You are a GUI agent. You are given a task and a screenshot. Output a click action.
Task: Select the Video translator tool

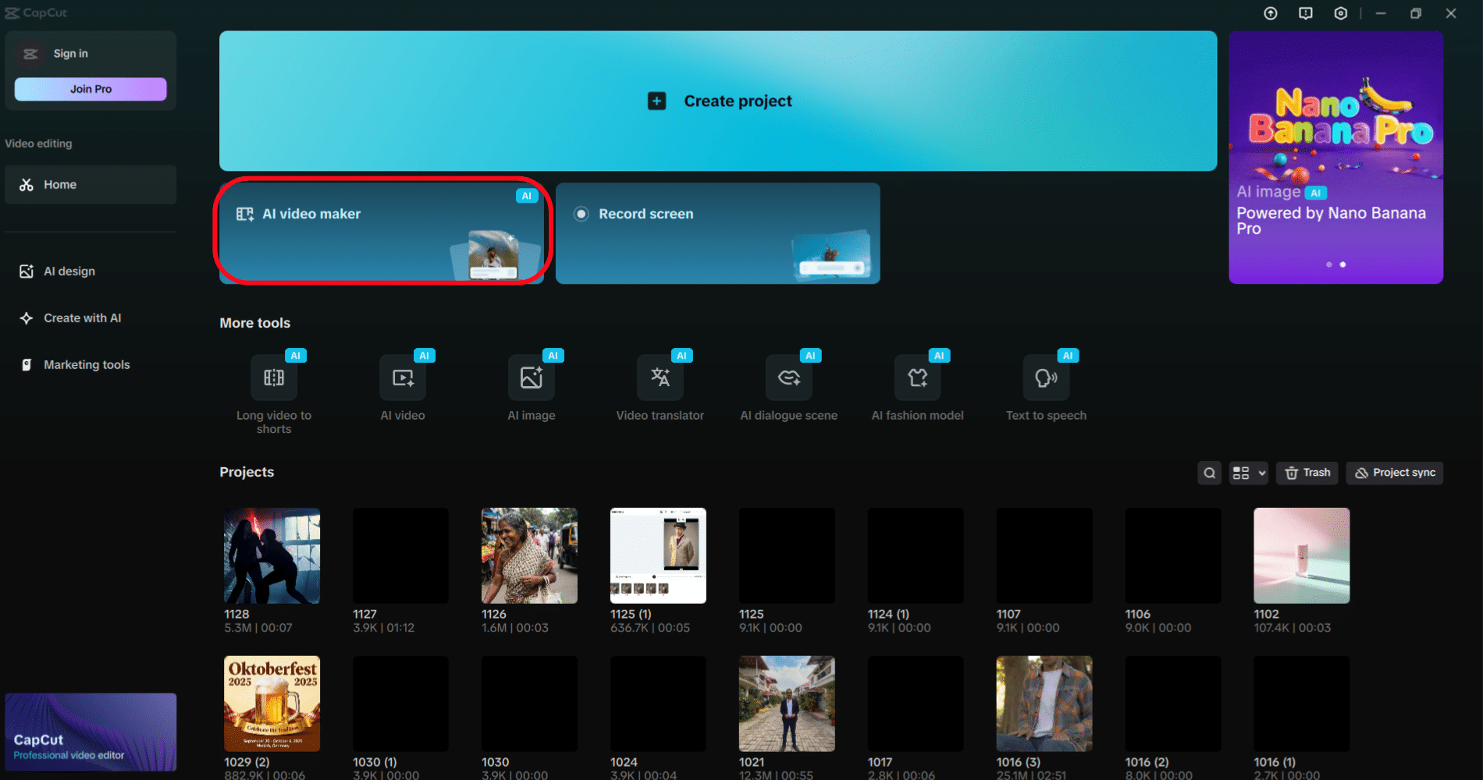(660, 378)
